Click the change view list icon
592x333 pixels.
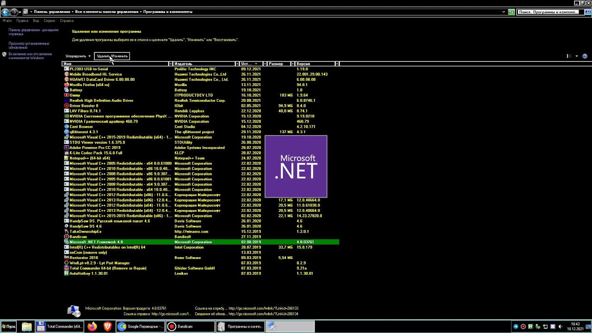pos(569,56)
